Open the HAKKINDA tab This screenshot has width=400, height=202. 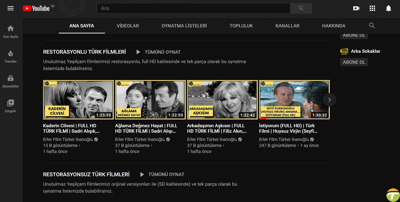(x=334, y=26)
